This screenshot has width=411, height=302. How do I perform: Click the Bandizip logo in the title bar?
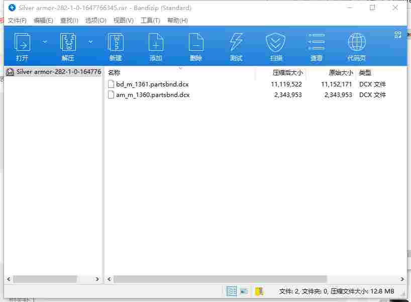coord(12,8)
